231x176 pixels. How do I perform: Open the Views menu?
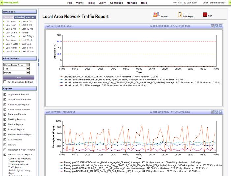point(80,3)
